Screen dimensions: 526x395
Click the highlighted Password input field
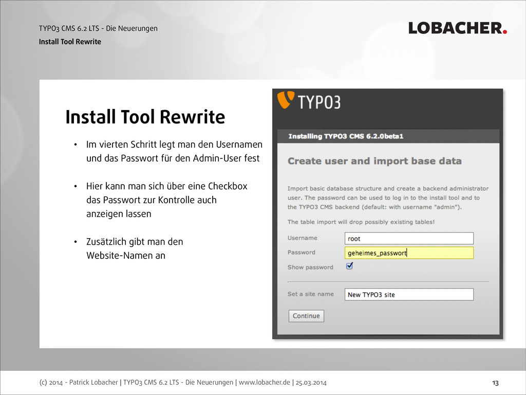point(409,253)
